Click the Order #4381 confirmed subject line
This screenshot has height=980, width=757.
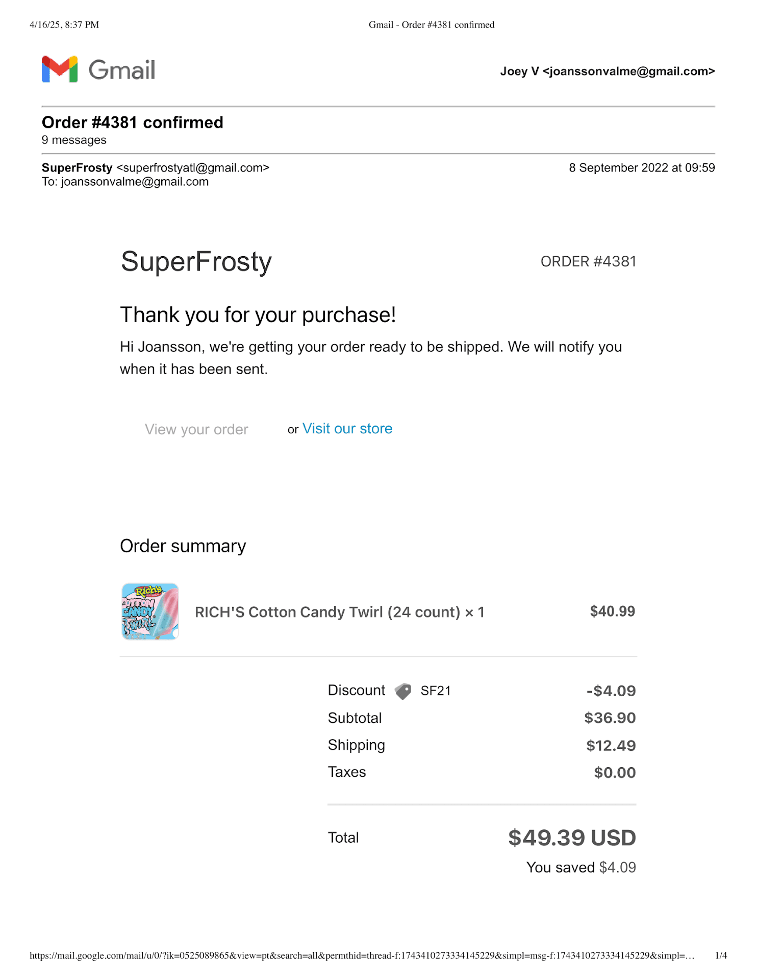click(x=133, y=122)
